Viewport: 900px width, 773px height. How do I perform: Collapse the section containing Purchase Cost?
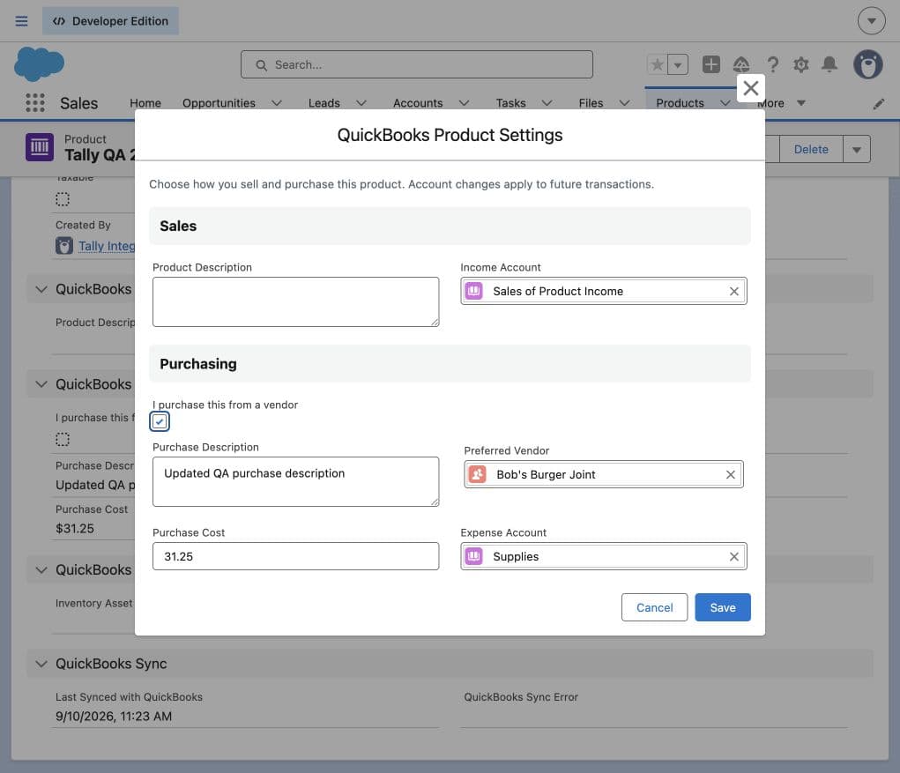pos(41,384)
